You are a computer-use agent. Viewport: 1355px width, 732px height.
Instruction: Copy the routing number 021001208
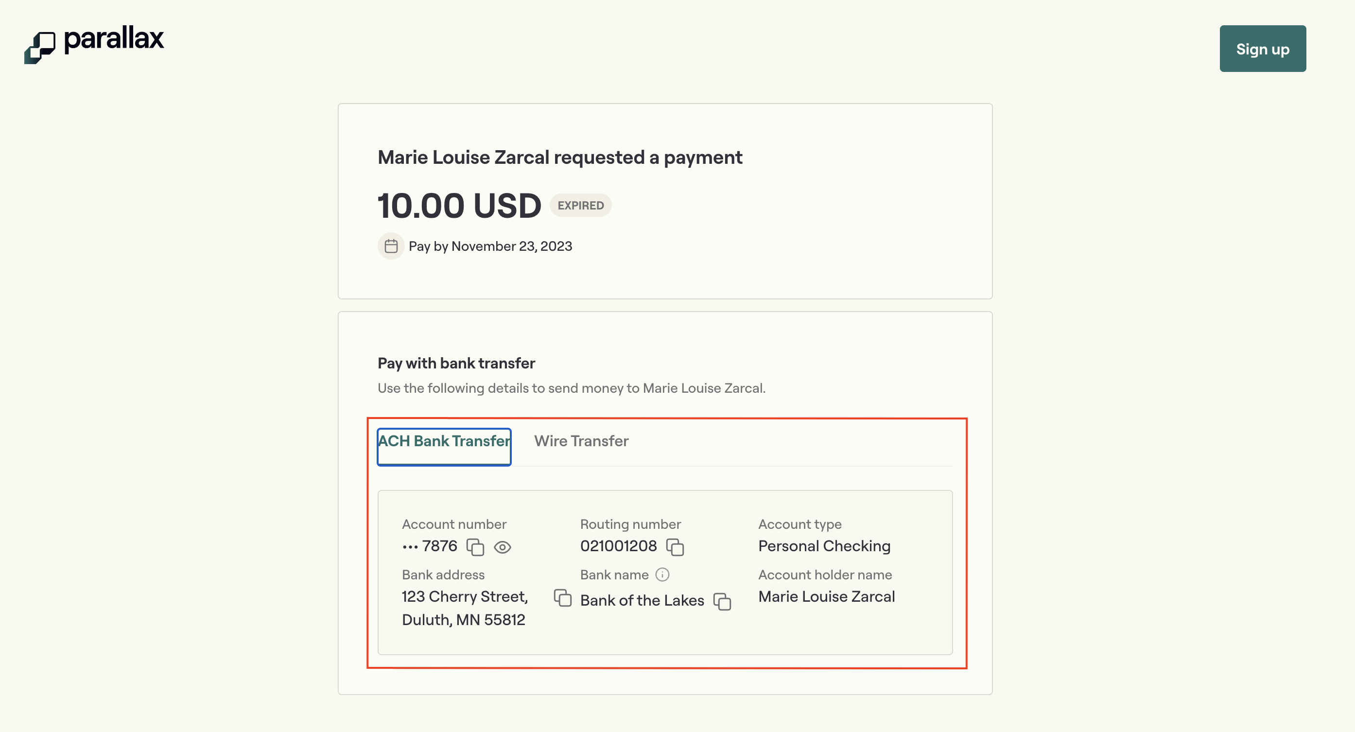click(x=676, y=547)
